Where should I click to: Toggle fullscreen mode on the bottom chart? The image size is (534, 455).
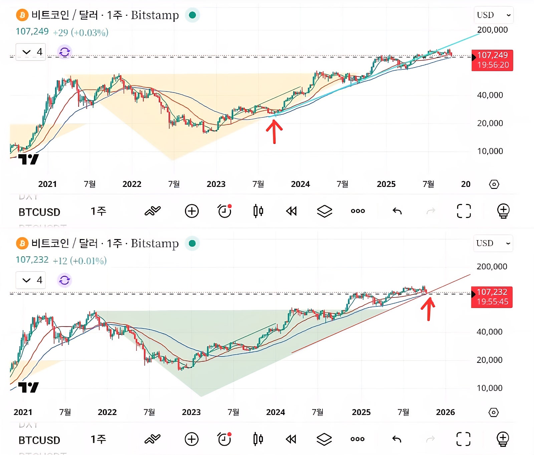(x=463, y=439)
